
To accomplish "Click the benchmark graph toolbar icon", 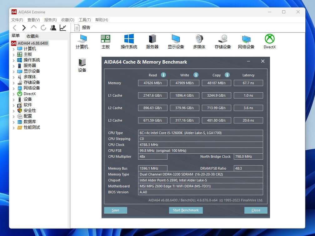I will [63, 28].
